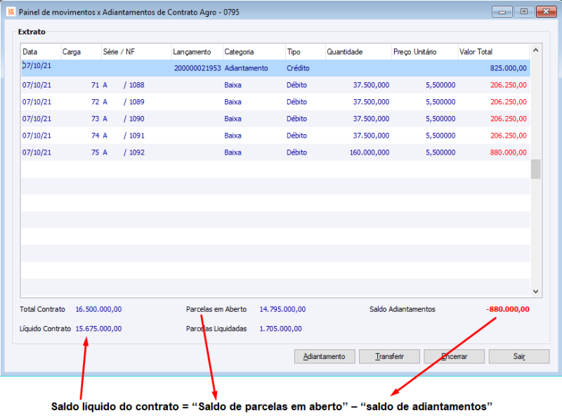Click quantity 37.500,000 in carga 72 row
Screen dimensions: 562x418
371,102
